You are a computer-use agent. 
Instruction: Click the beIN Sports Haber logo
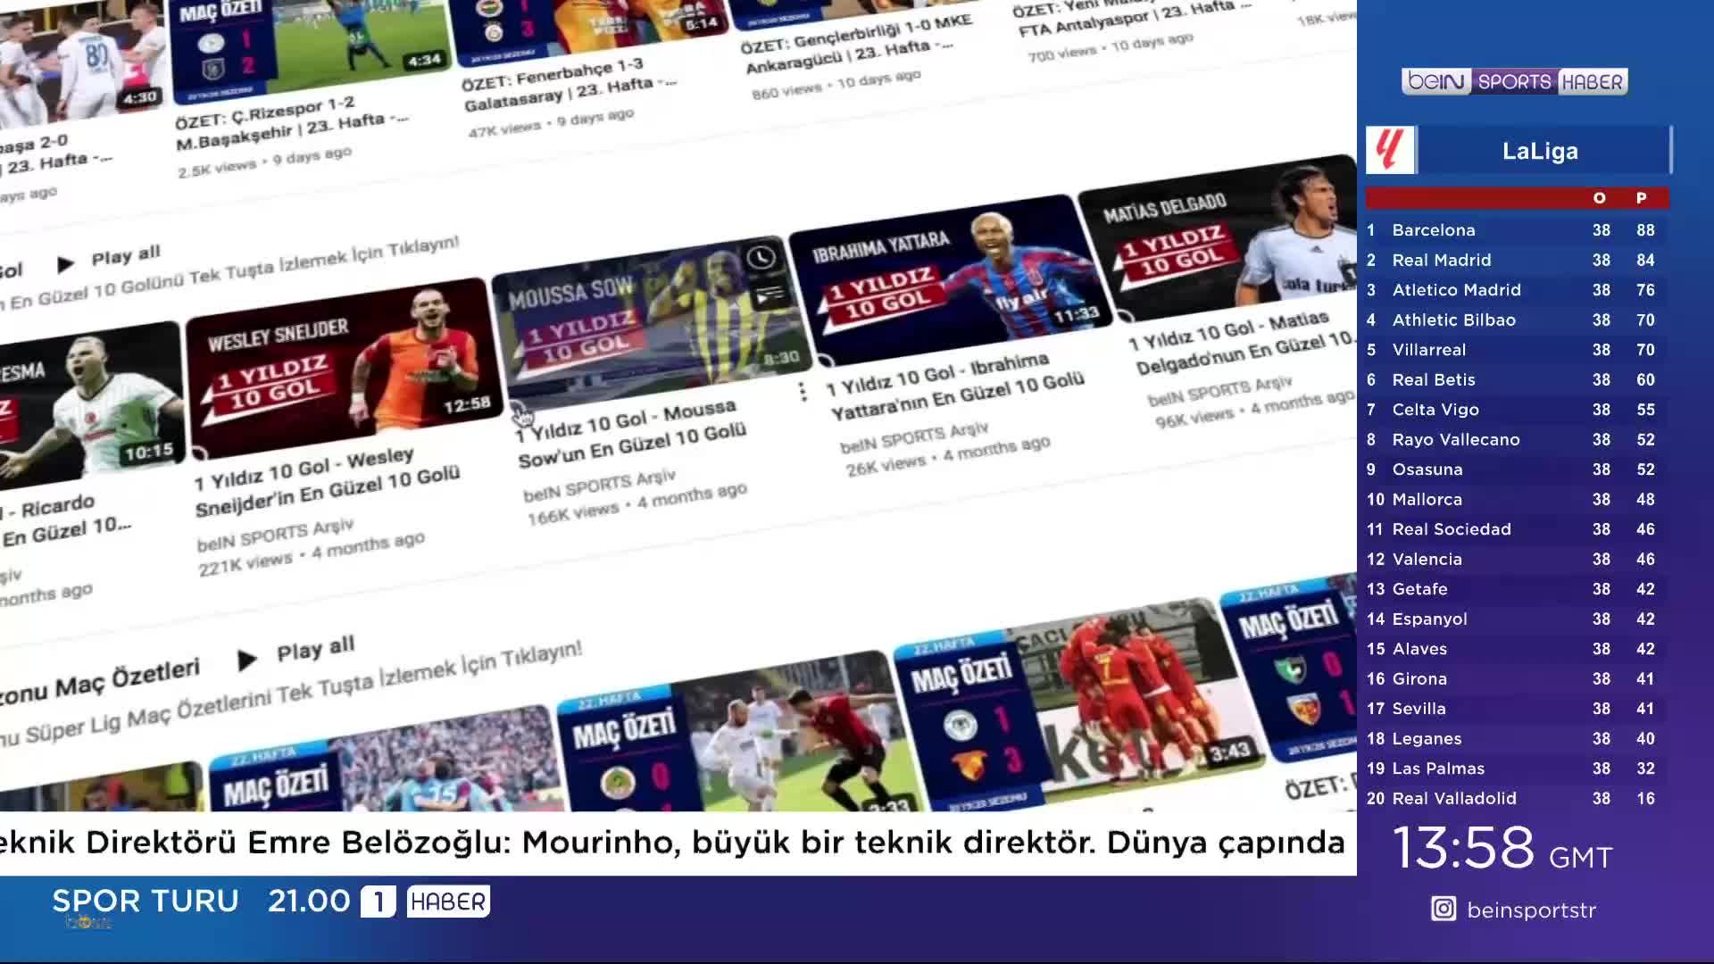(1514, 81)
